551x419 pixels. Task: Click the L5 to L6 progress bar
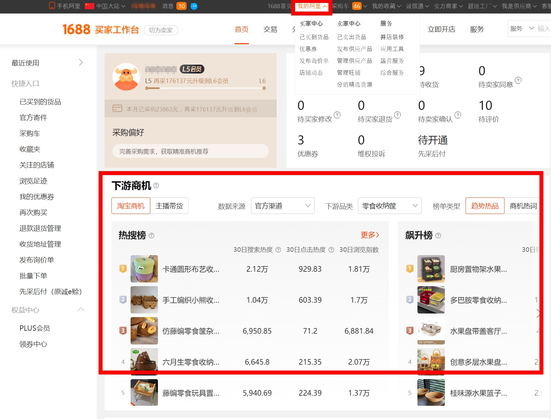pyautogui.click(x=205, y=88)
